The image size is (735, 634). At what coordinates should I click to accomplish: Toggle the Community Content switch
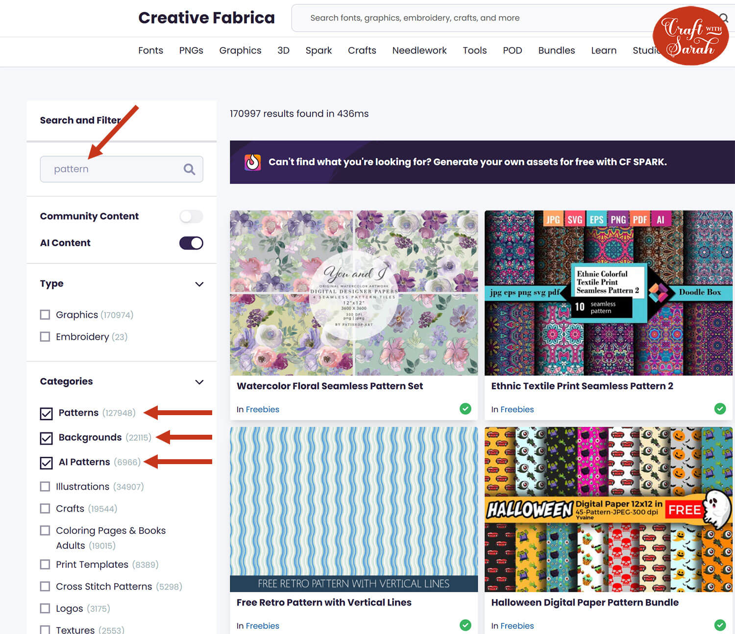191,216
